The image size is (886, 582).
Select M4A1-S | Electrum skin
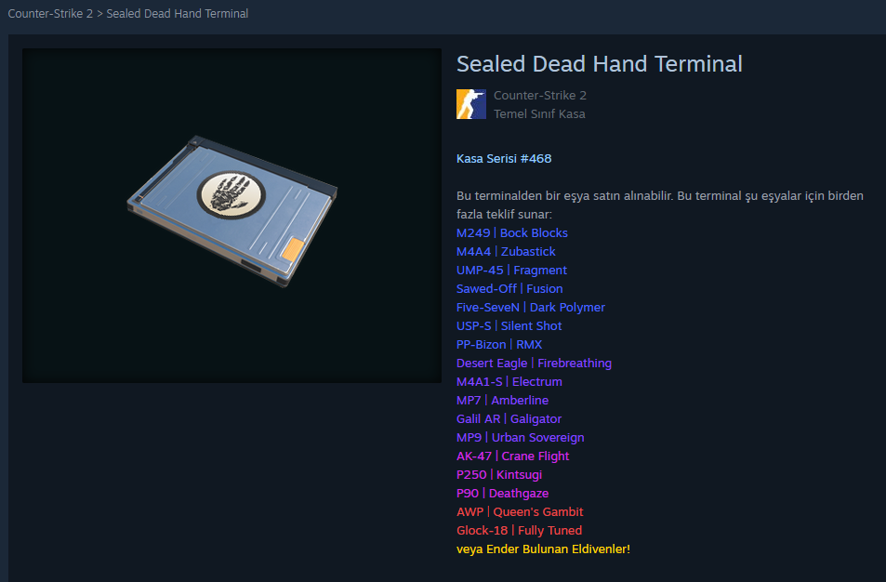tap(509, 382)
